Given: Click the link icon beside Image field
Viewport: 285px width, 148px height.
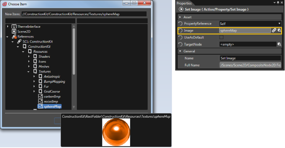Looking at the screenshot, I should [x=274, y=30].
